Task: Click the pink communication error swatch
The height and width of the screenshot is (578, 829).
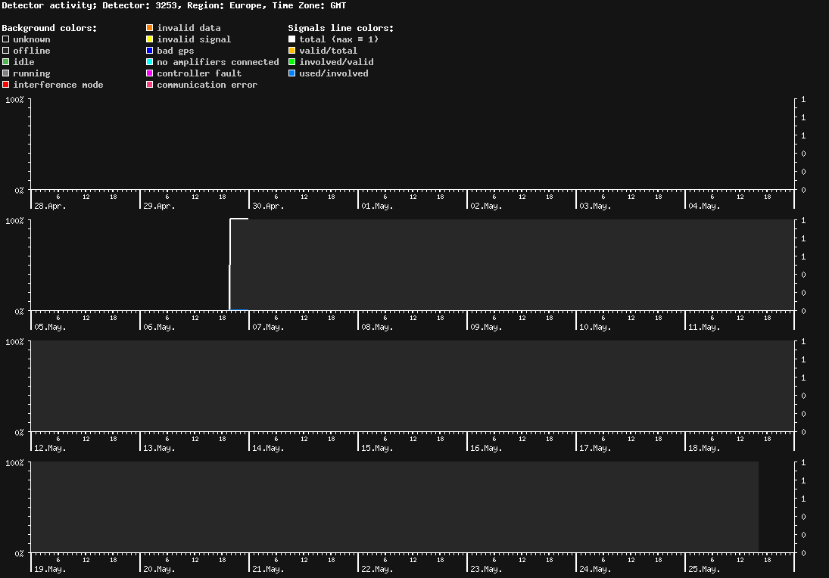Action: pyautogui.click(x=150, y=85)
